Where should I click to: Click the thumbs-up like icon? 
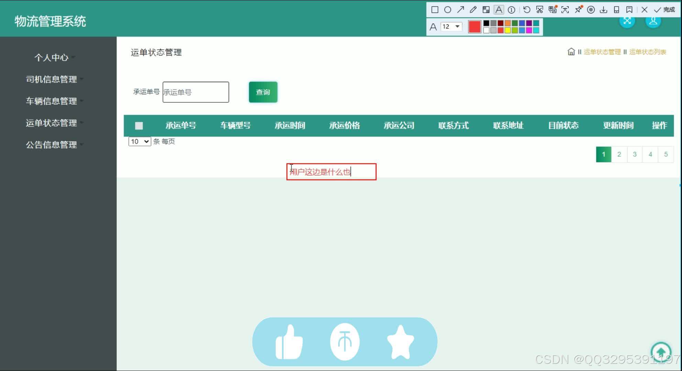(x=289, y=342)
